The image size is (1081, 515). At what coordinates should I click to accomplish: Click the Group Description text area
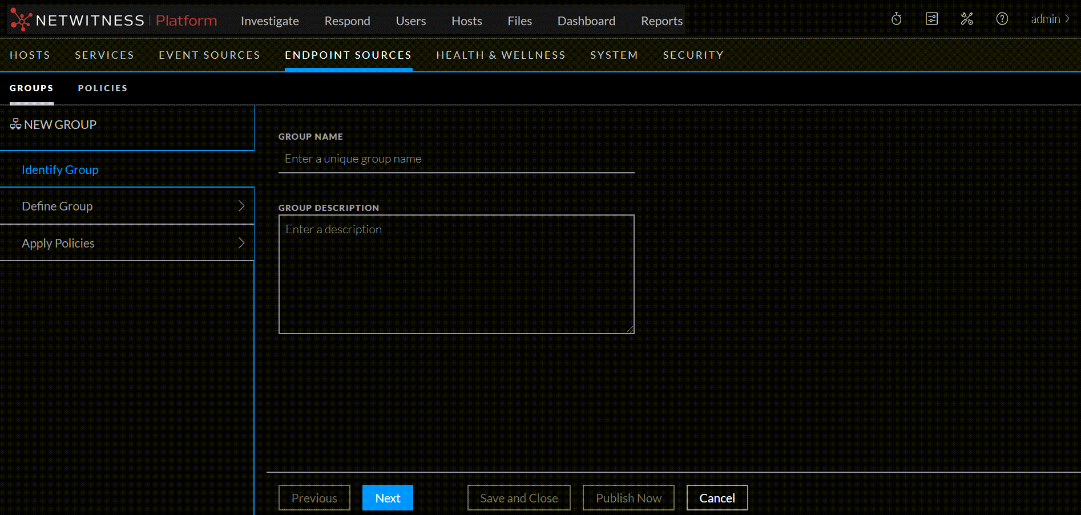pos(456,274)
